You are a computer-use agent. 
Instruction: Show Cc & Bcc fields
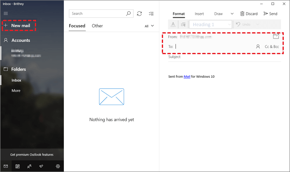(272, 47)
